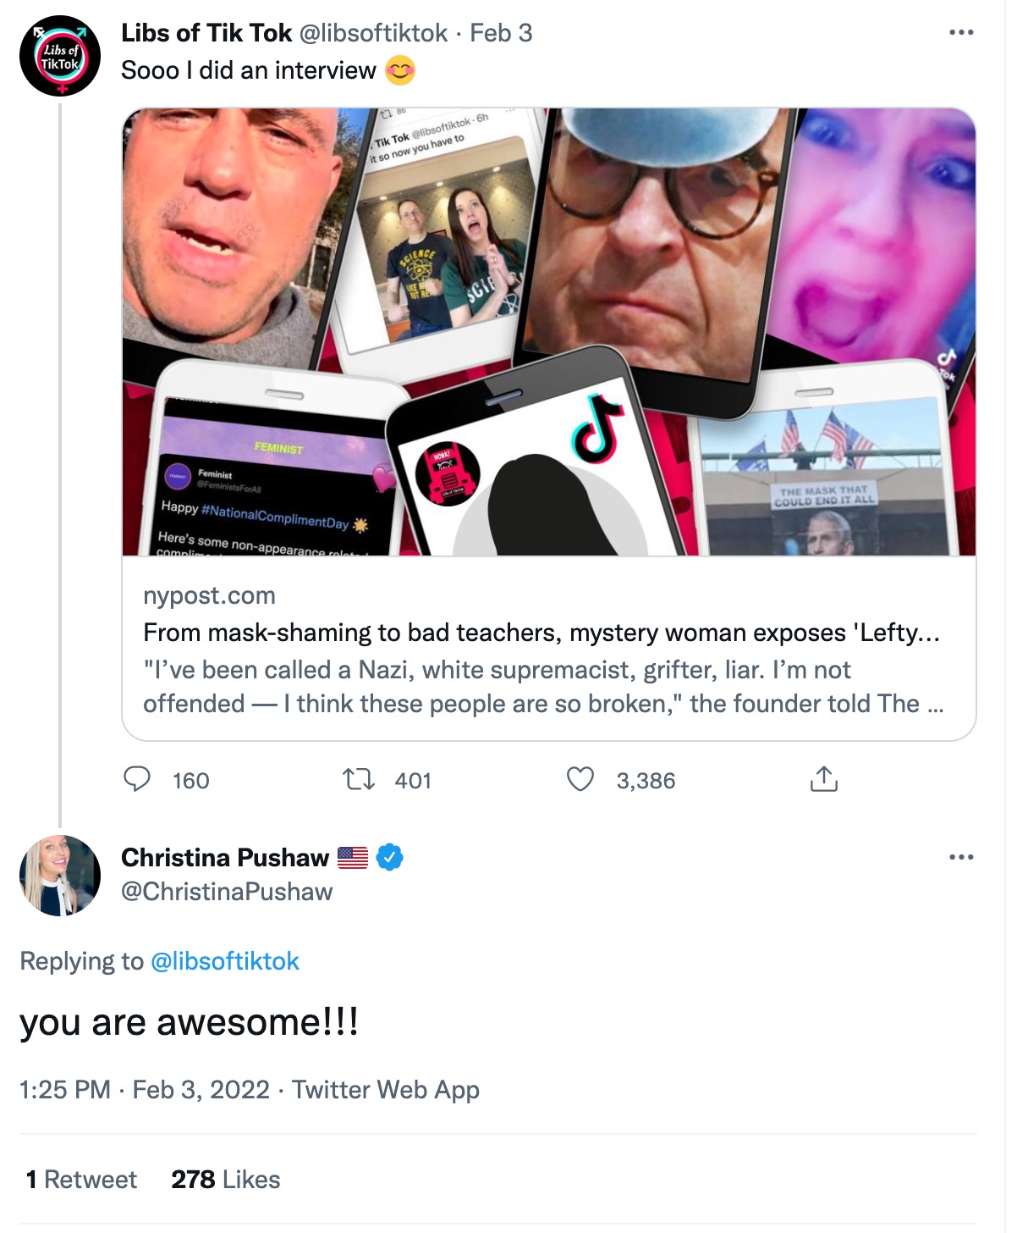
Task: Open the nypost.com article preview image
Action: [549, 332]
